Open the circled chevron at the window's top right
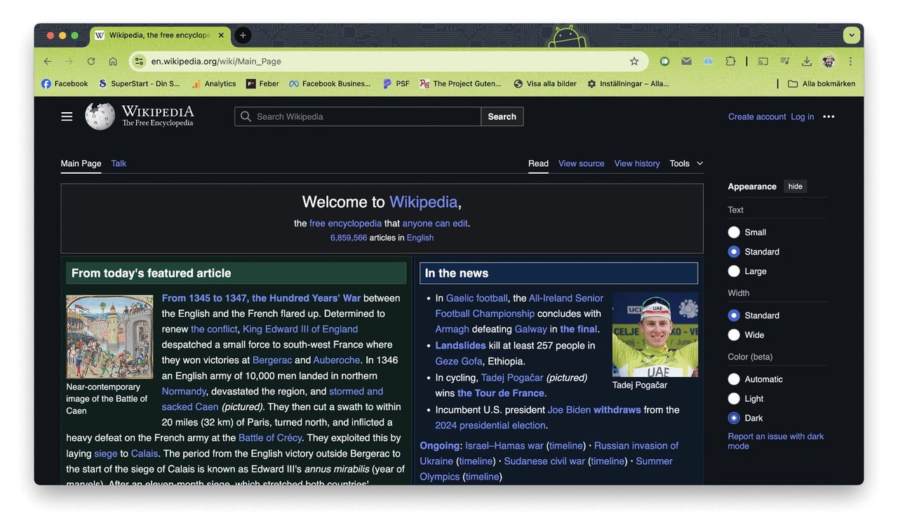 [x=851, y=34]
